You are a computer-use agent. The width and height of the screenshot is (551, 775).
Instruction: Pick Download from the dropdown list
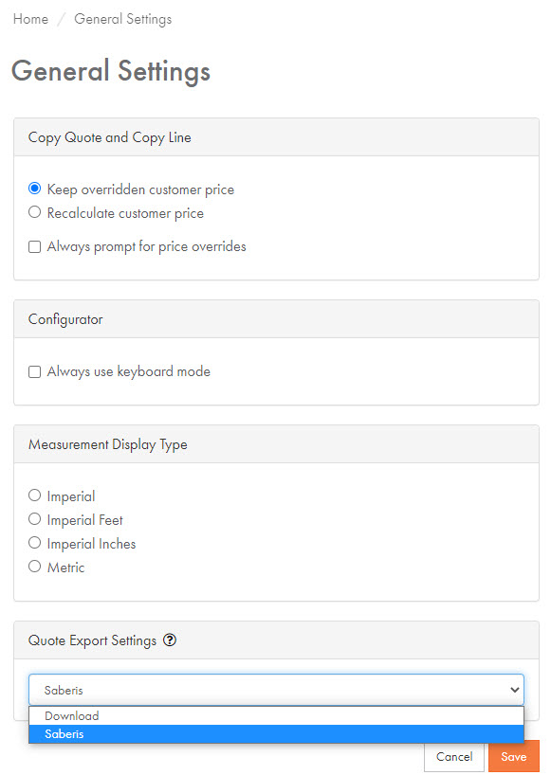tap(276, 715)
